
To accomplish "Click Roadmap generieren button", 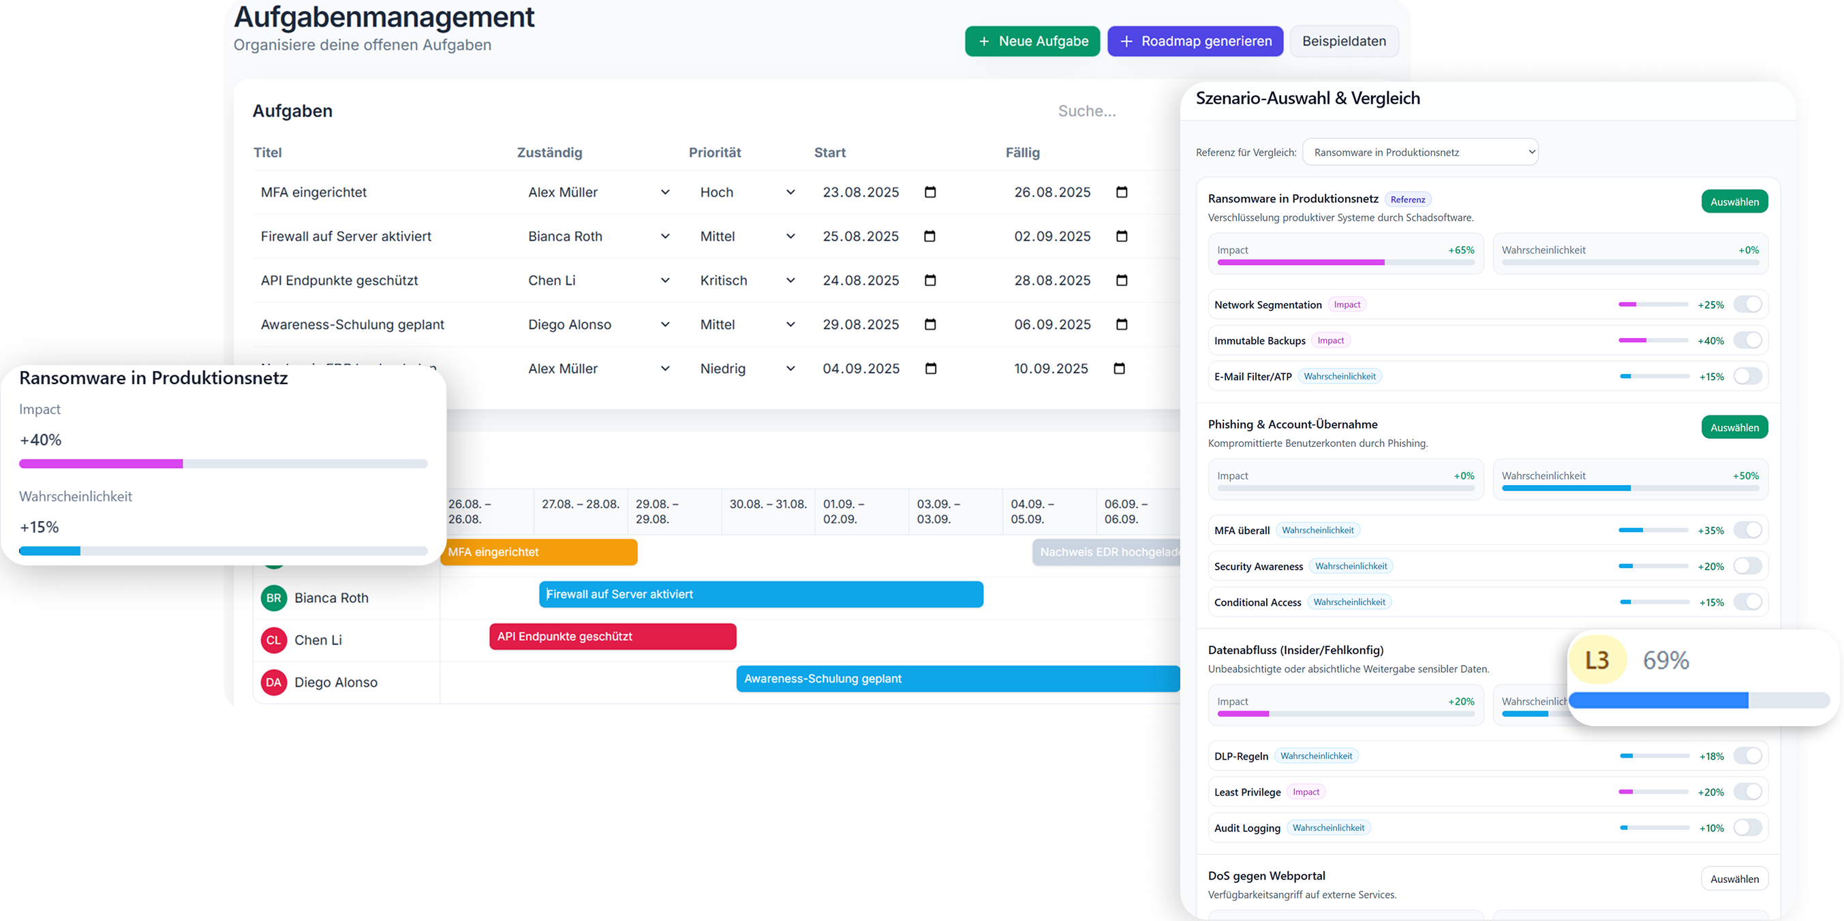I will [1195, 42].
